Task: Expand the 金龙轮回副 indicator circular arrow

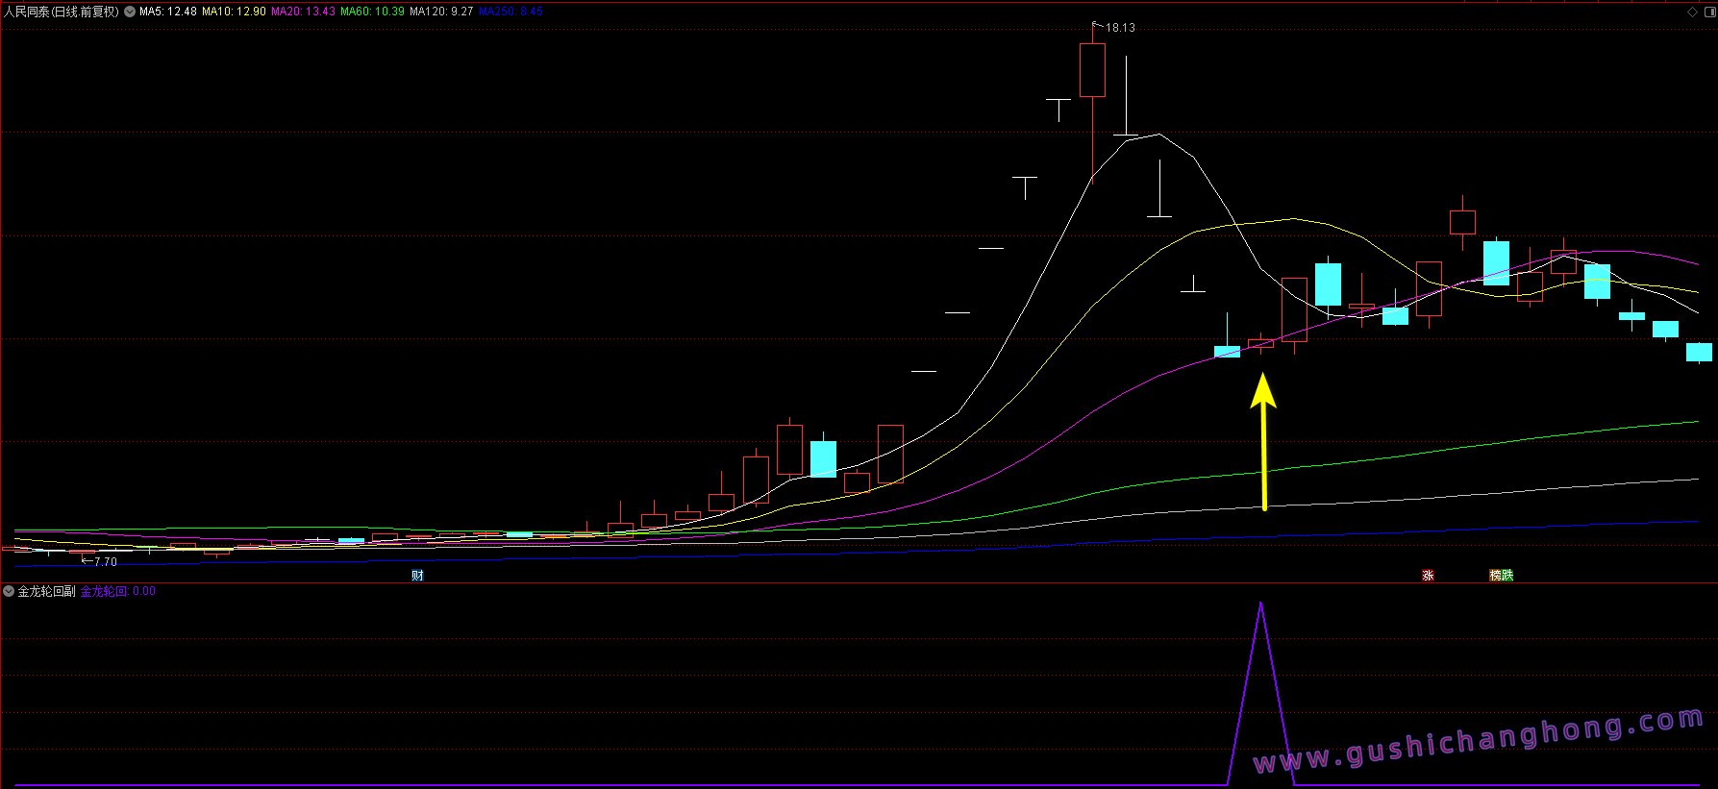Action: [x=9, y=591]
